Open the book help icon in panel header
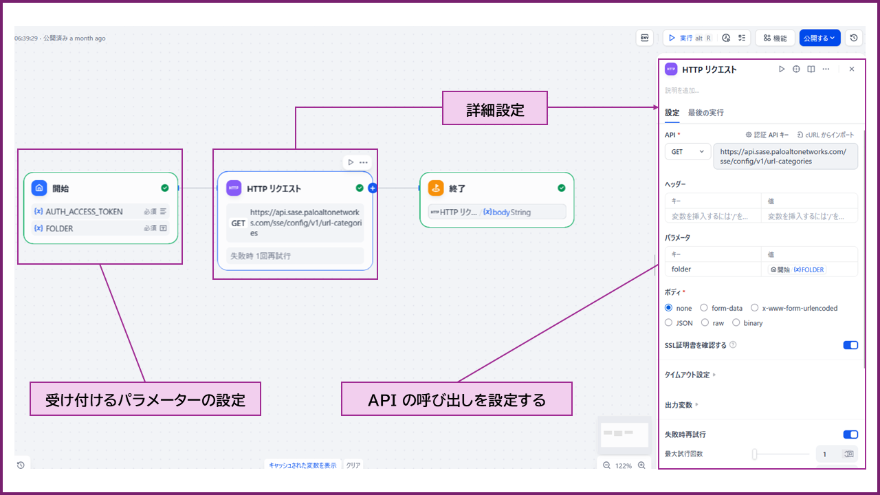 click(811, 69)
